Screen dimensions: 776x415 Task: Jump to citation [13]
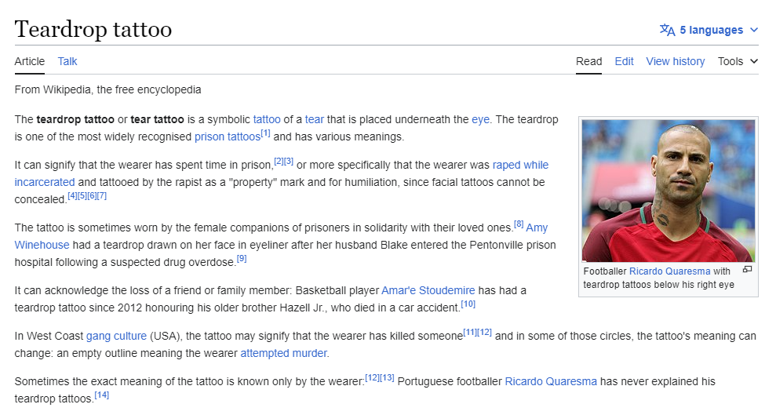pos(387,378)
